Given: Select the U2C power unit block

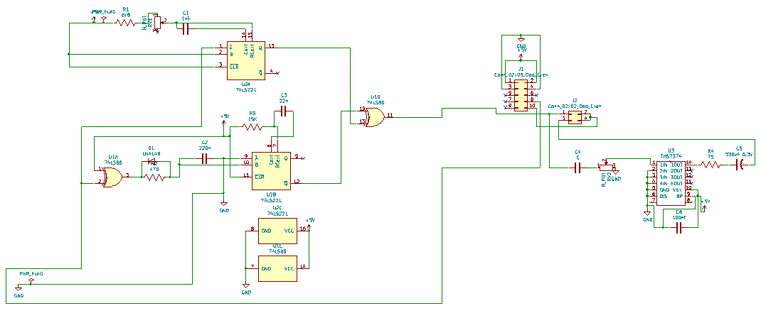Looking at the screenshot, I should pos(277,231).
